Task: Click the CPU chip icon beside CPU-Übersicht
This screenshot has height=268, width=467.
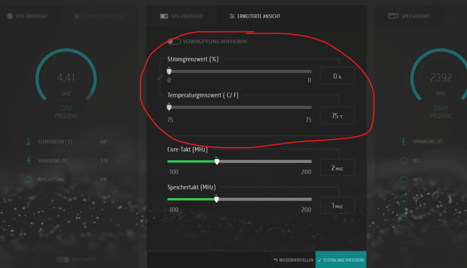Action: pos(9,16)
